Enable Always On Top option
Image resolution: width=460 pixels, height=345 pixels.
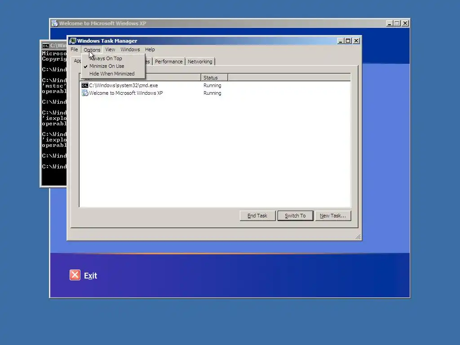pyautogui.click(x=113, y=58)
